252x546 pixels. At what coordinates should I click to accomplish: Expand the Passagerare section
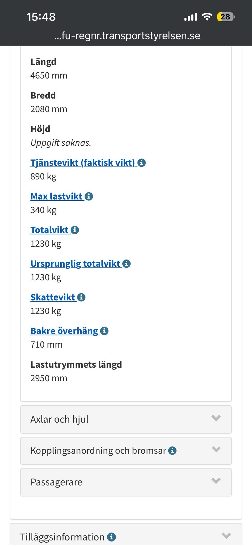click(126, 482)
